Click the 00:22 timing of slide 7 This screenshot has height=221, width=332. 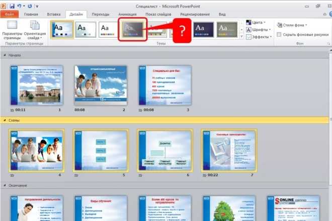pos(213,175)
